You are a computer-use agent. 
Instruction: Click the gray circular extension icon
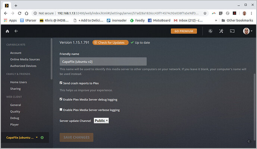click(228, 13)
